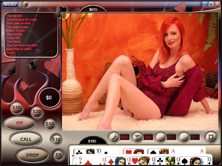Add a $15 chip to the bet

[x=50, y=124]
